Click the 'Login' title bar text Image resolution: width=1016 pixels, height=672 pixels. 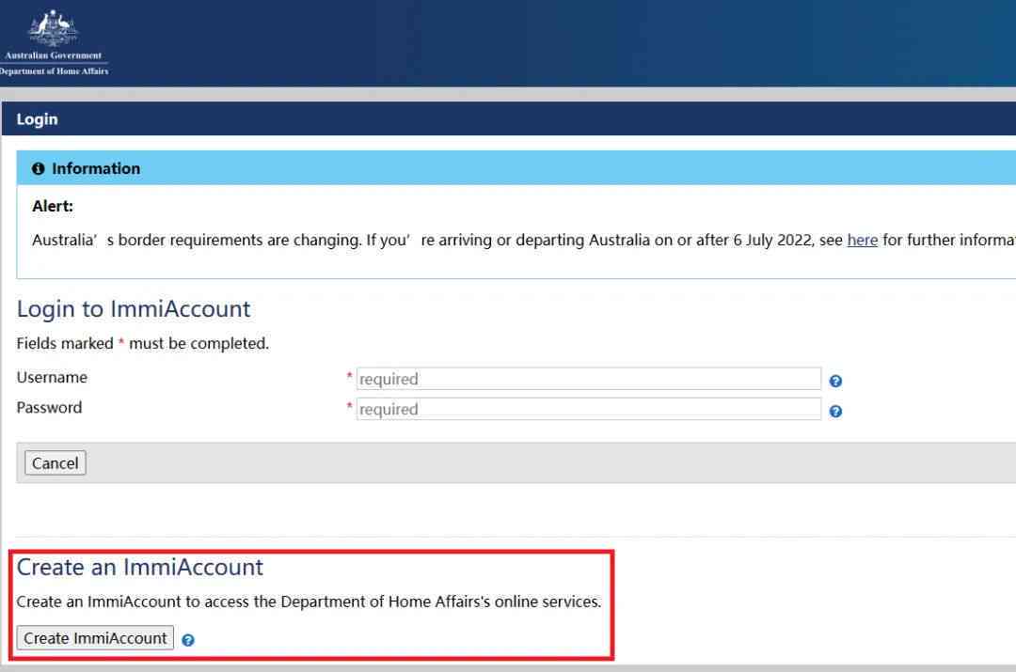[x=37, y=119]
